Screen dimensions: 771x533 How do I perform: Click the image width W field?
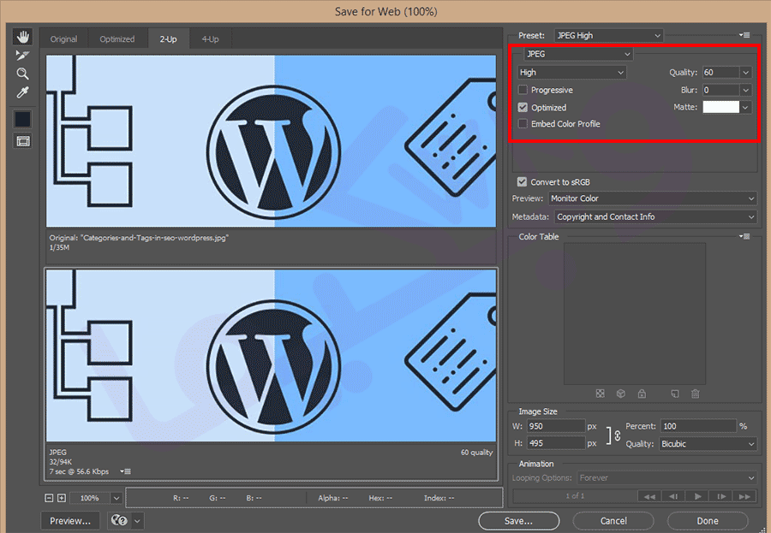(556, 426)
